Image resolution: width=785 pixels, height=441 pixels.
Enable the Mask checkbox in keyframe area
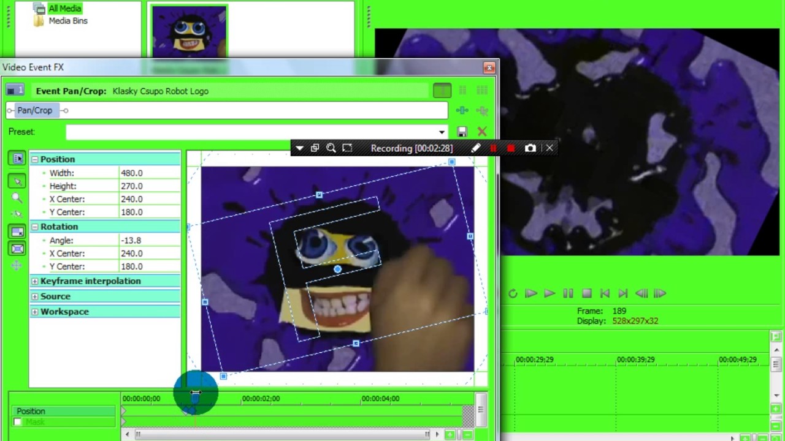click(x=17, y=422)
